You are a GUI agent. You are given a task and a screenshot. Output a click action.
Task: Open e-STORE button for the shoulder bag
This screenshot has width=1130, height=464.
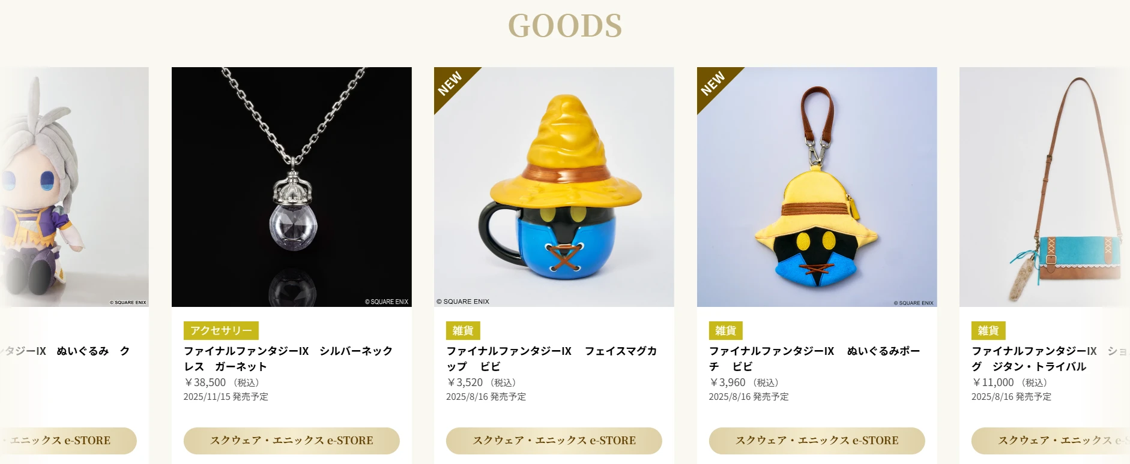tap(1051, 441)
